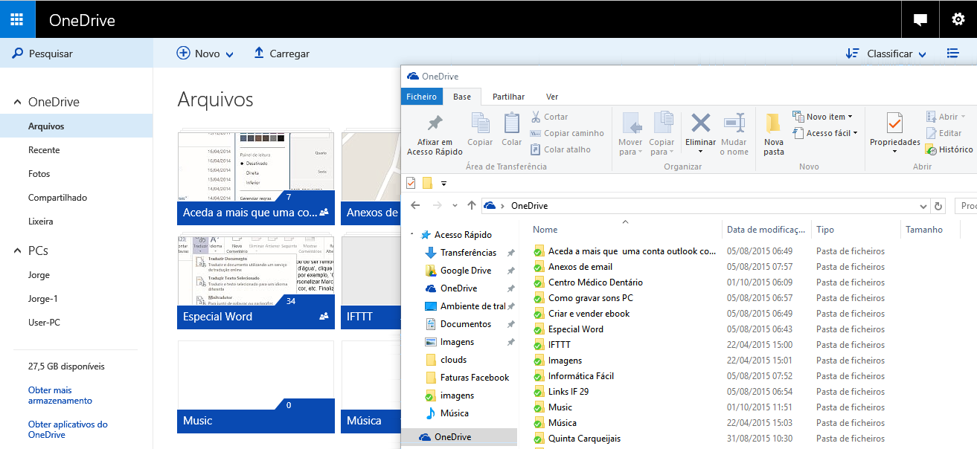
Task: Open the Acesso fácil dropdown in the ribbon
Action: (x=826, y=133)
